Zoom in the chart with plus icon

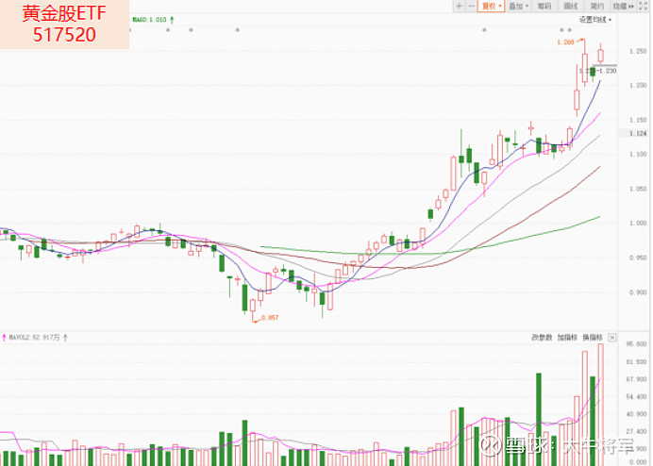click(x=459, y=6)
